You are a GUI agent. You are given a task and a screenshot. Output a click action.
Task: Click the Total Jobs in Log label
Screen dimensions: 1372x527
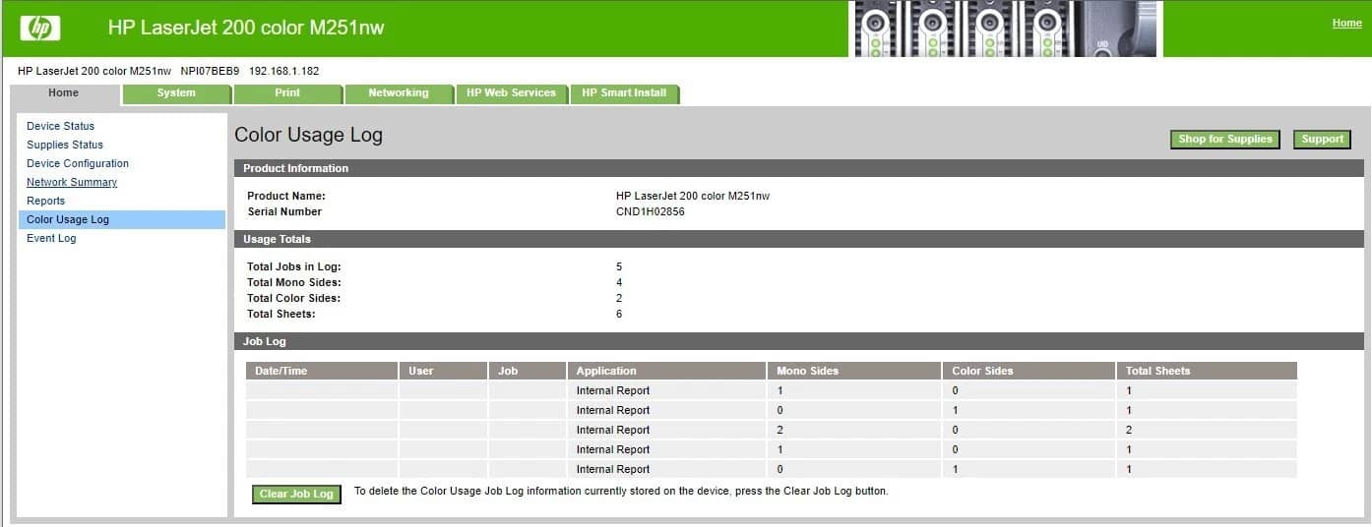[x=294, y=266]
